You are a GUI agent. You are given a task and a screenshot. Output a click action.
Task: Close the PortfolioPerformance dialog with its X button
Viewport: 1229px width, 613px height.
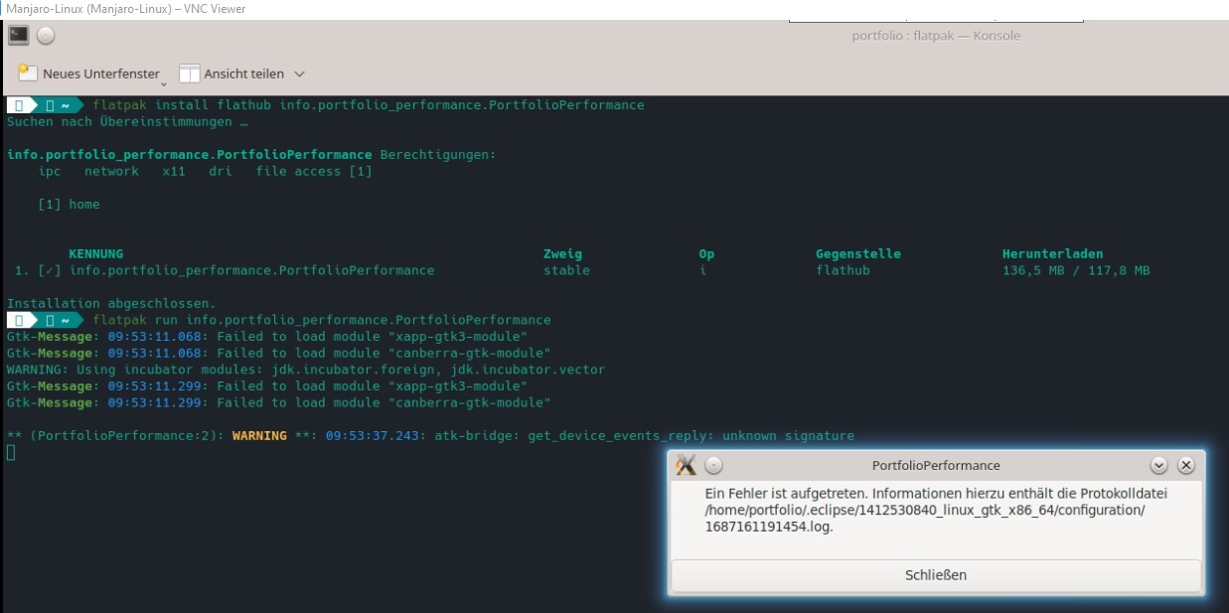click(1186, 465)
